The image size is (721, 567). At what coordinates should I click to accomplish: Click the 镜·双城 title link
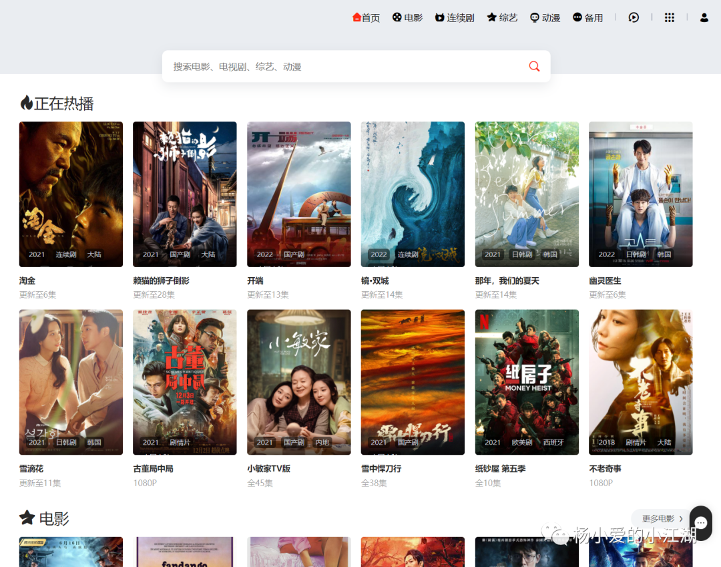coord(375,280)
